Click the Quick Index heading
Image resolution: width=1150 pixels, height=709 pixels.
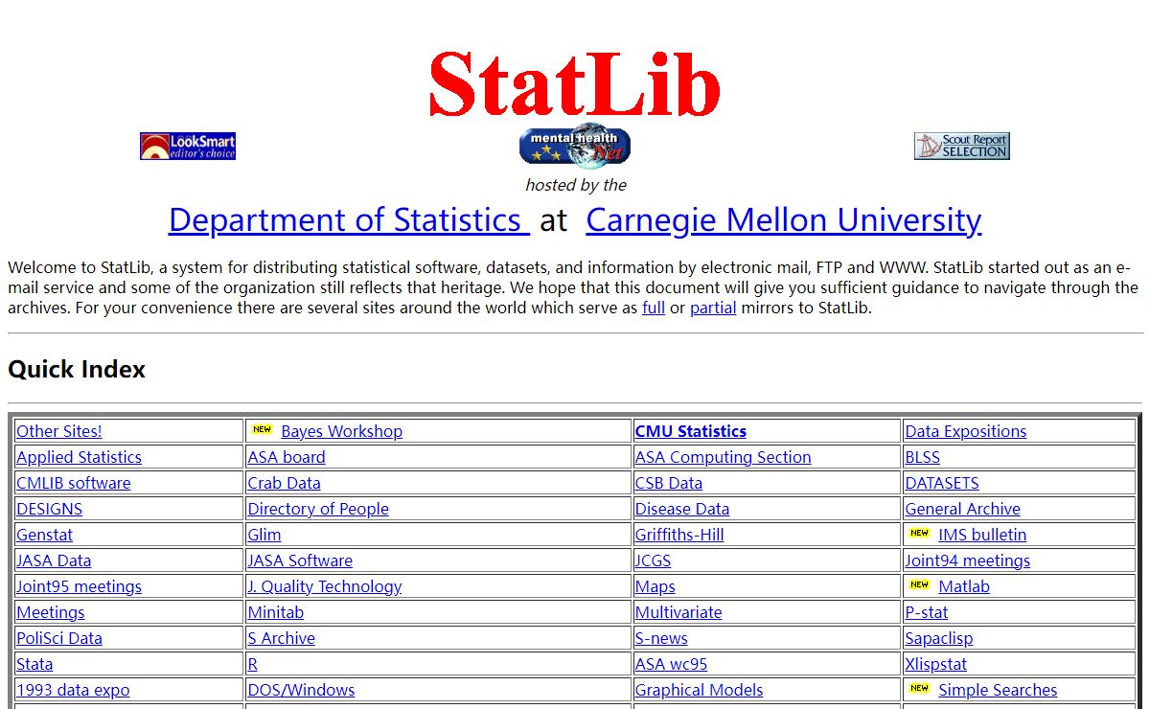pyautogui.click(x=77, y=370)
